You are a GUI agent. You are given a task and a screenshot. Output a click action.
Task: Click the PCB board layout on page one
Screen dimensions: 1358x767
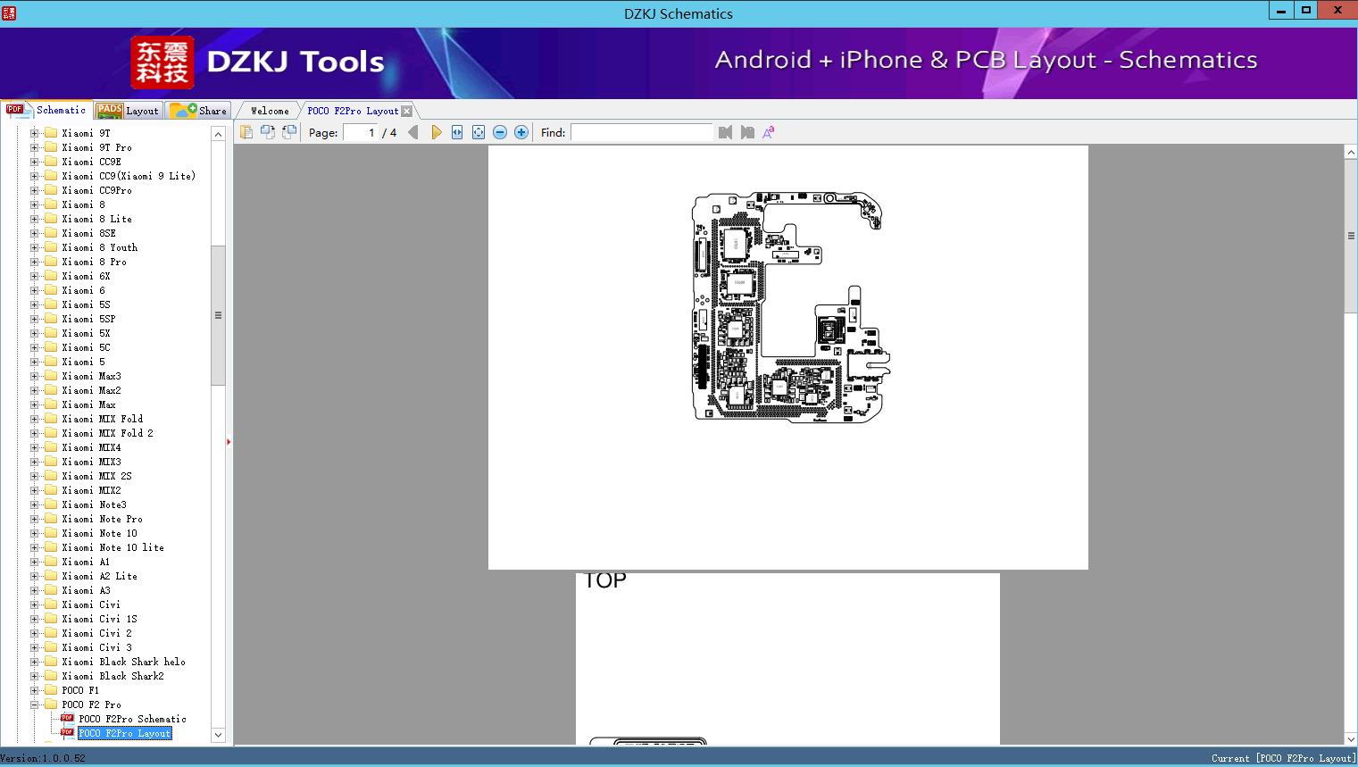tap(792, 305)
